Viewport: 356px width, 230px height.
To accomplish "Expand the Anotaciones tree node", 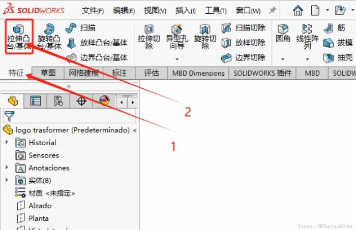I will click(7, 168).
